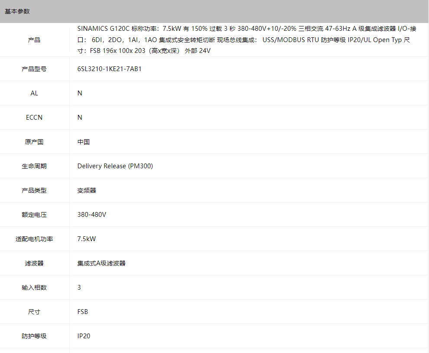Click Delivery Release (PM300) value
The image size is (429, 353).
click(x=115, y=166)
